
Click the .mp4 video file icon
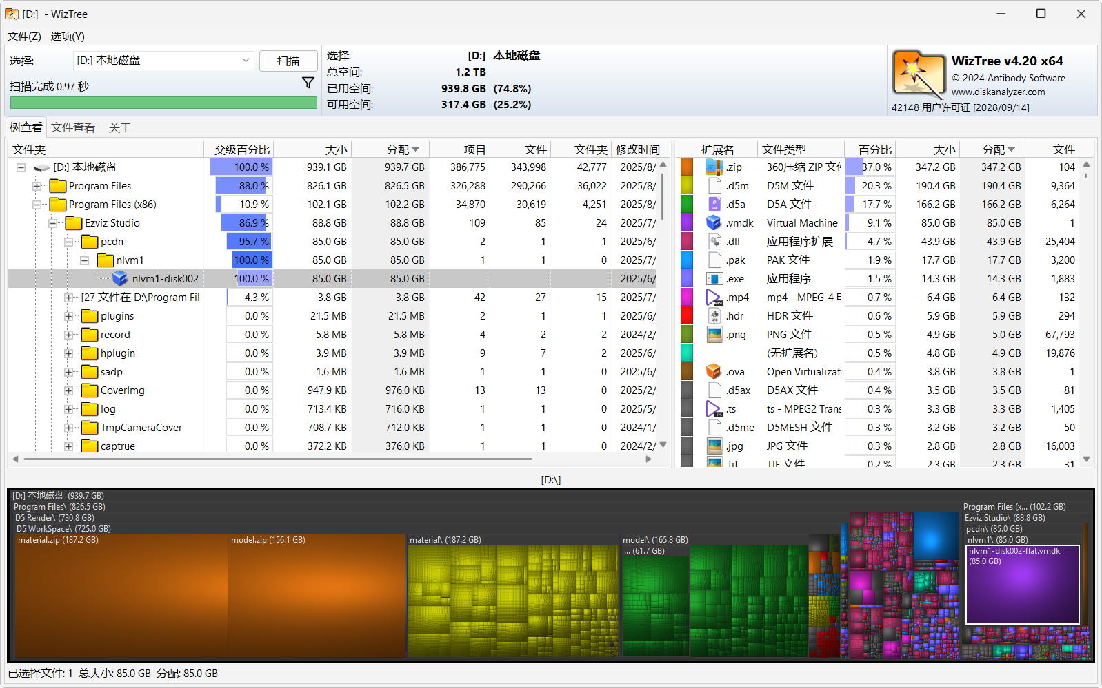[714, 297]
